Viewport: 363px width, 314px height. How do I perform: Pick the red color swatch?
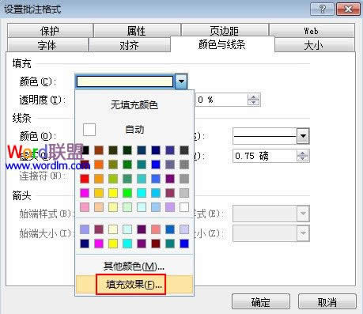(x=85, y=179)
